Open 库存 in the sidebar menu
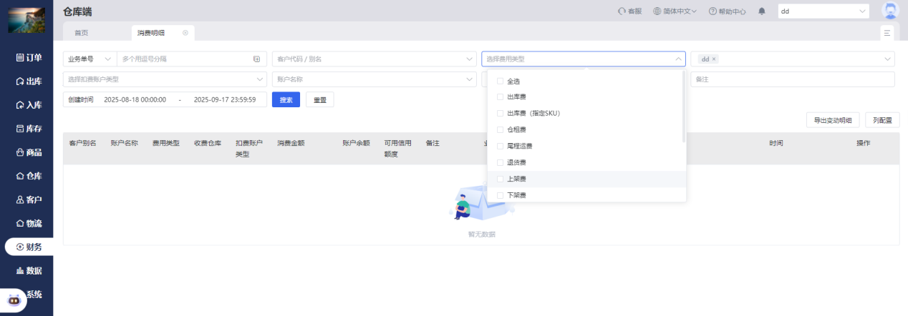 click(29, 129)
